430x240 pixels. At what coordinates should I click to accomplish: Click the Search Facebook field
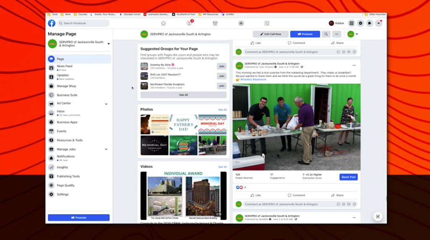pos(84,23)
